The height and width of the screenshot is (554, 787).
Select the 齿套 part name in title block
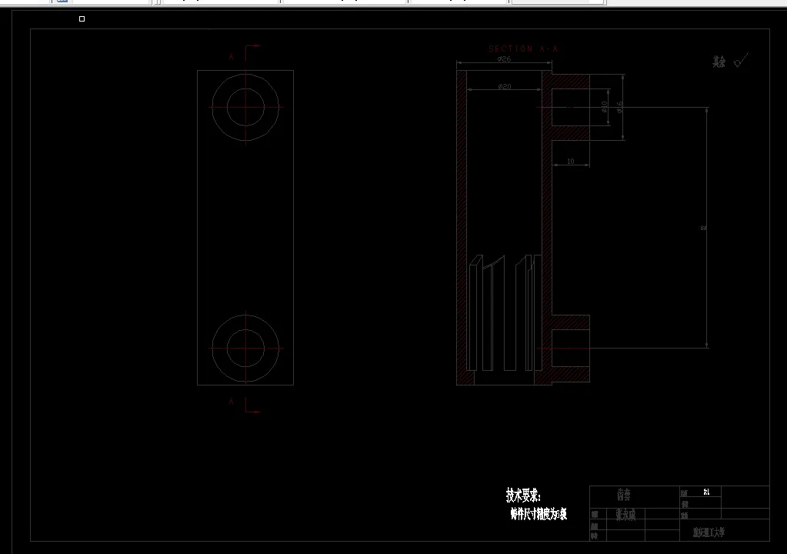[x=624, y=496]
